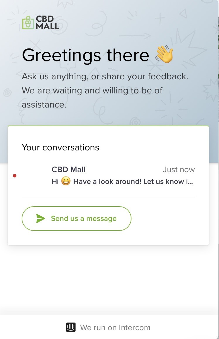Click the CBD Mall sender name
Screen dimensions: 219x339
click(69, 169)
